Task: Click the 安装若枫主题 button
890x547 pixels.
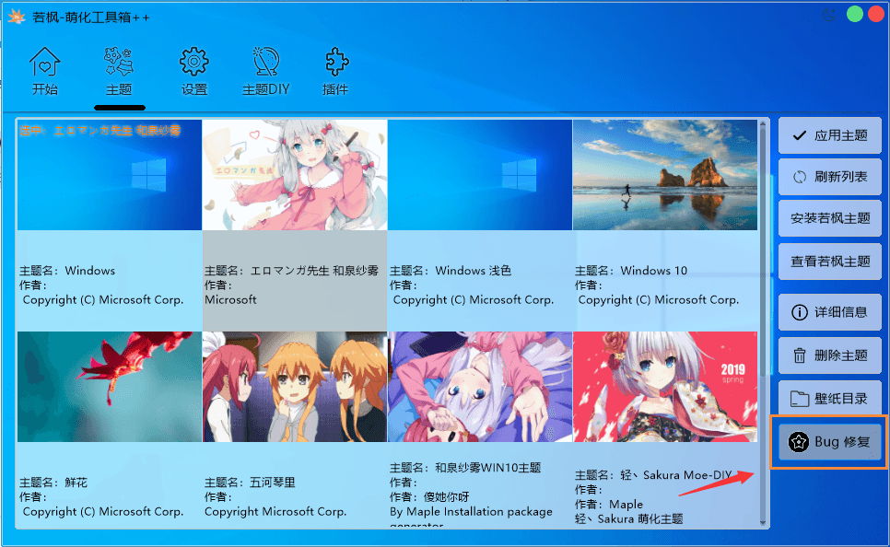Action: (x=830, y=218)
